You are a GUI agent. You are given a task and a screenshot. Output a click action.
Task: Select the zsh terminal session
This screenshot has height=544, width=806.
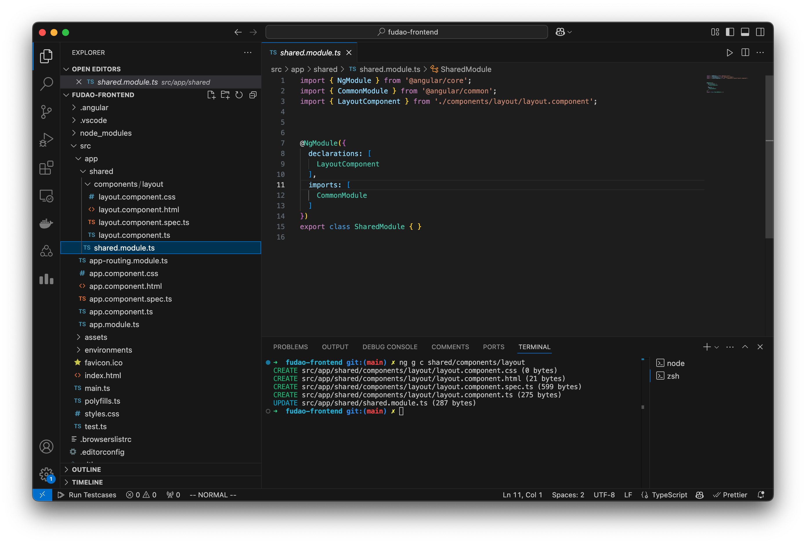[x=668, y=376]
